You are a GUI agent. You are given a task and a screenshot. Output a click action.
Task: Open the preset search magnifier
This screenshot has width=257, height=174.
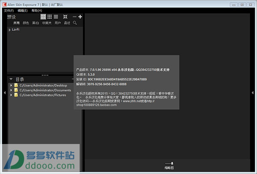[75, 23]
